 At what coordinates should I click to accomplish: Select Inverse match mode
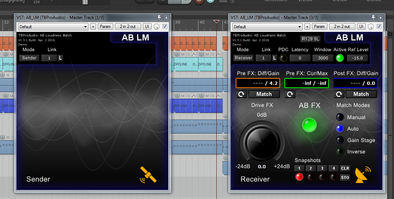[340, 151]
